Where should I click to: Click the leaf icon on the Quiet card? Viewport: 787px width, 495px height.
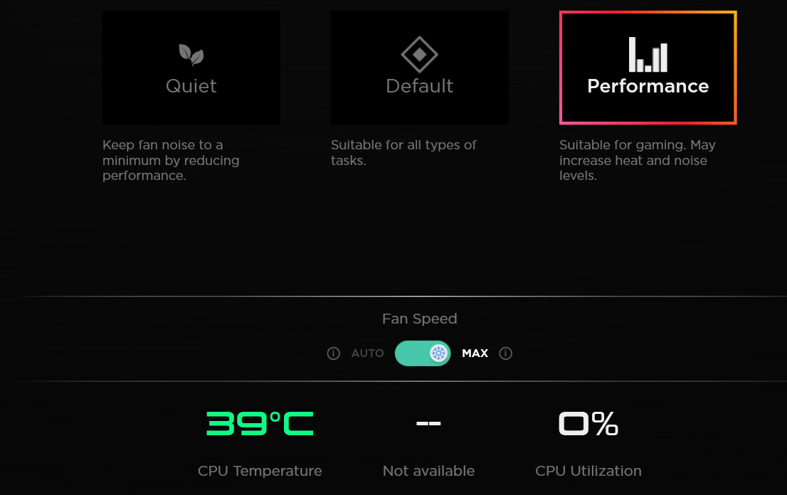click(191, 54)
